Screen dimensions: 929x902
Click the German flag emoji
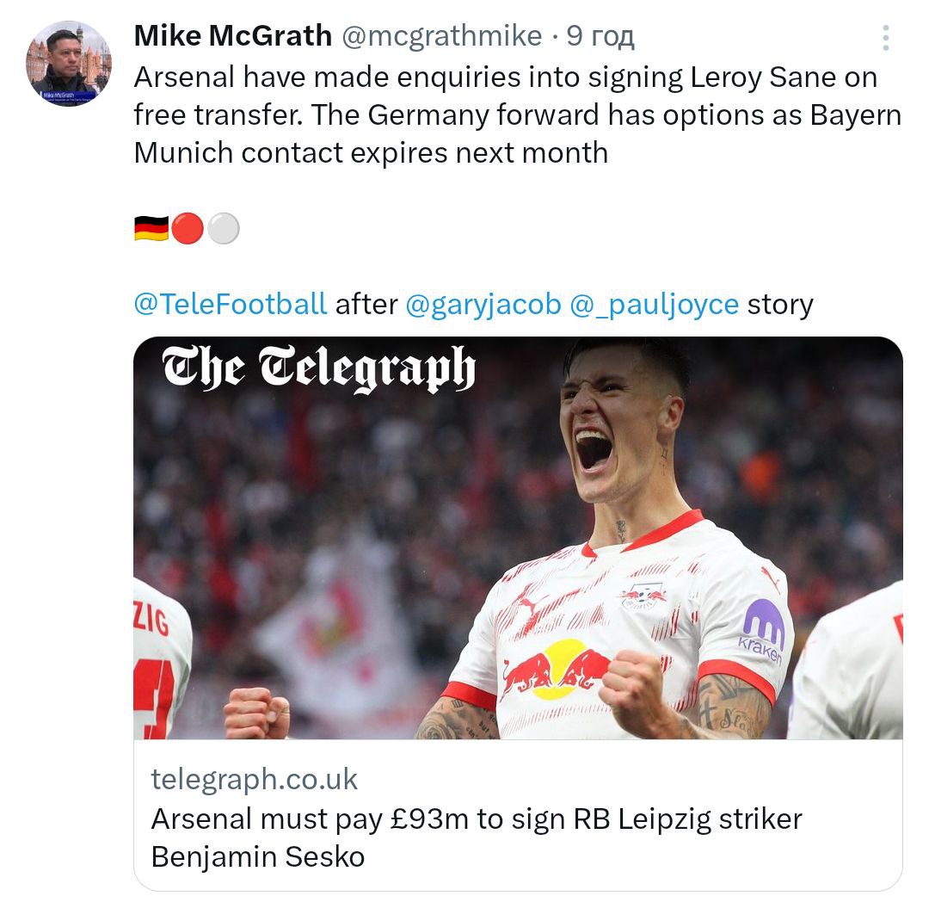click(151, 229)
